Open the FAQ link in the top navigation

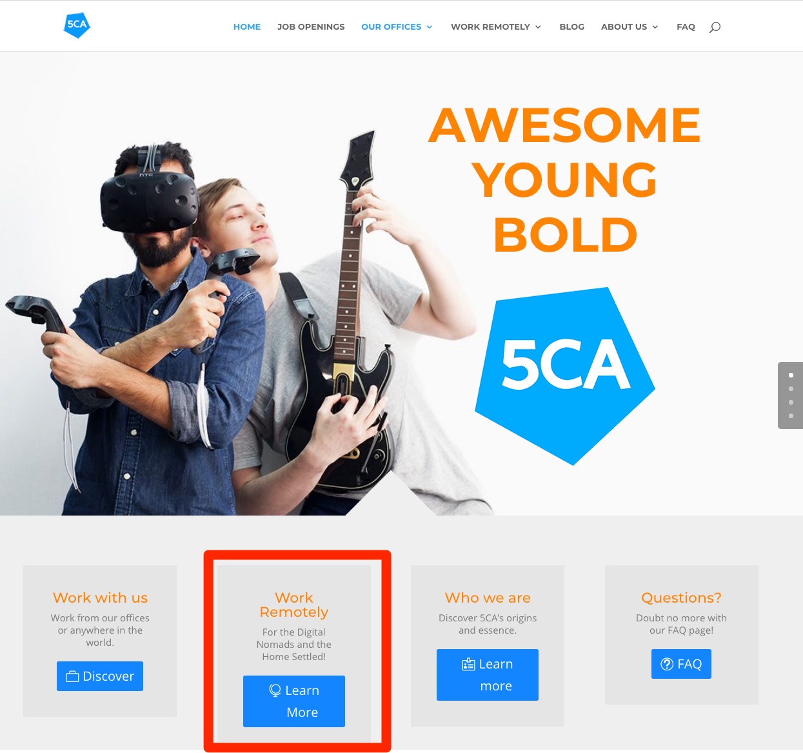click(686, 26)
